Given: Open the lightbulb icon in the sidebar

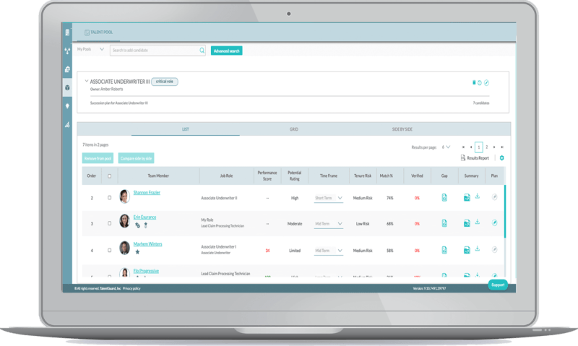Looking at the screenshot, I should point(67,106).
